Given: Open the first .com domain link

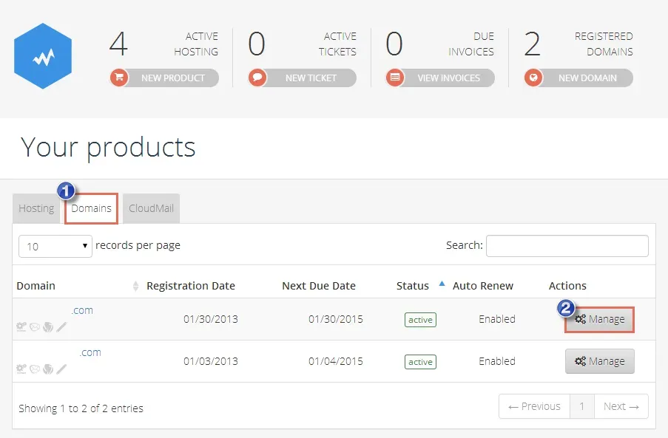Looking at the screenshot, I should tap(82, 310).
